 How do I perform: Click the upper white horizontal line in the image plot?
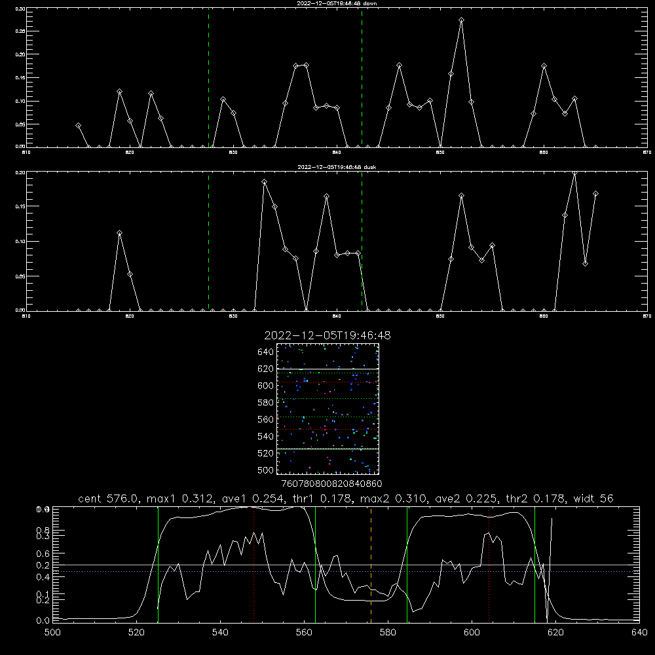coord(328,369)
